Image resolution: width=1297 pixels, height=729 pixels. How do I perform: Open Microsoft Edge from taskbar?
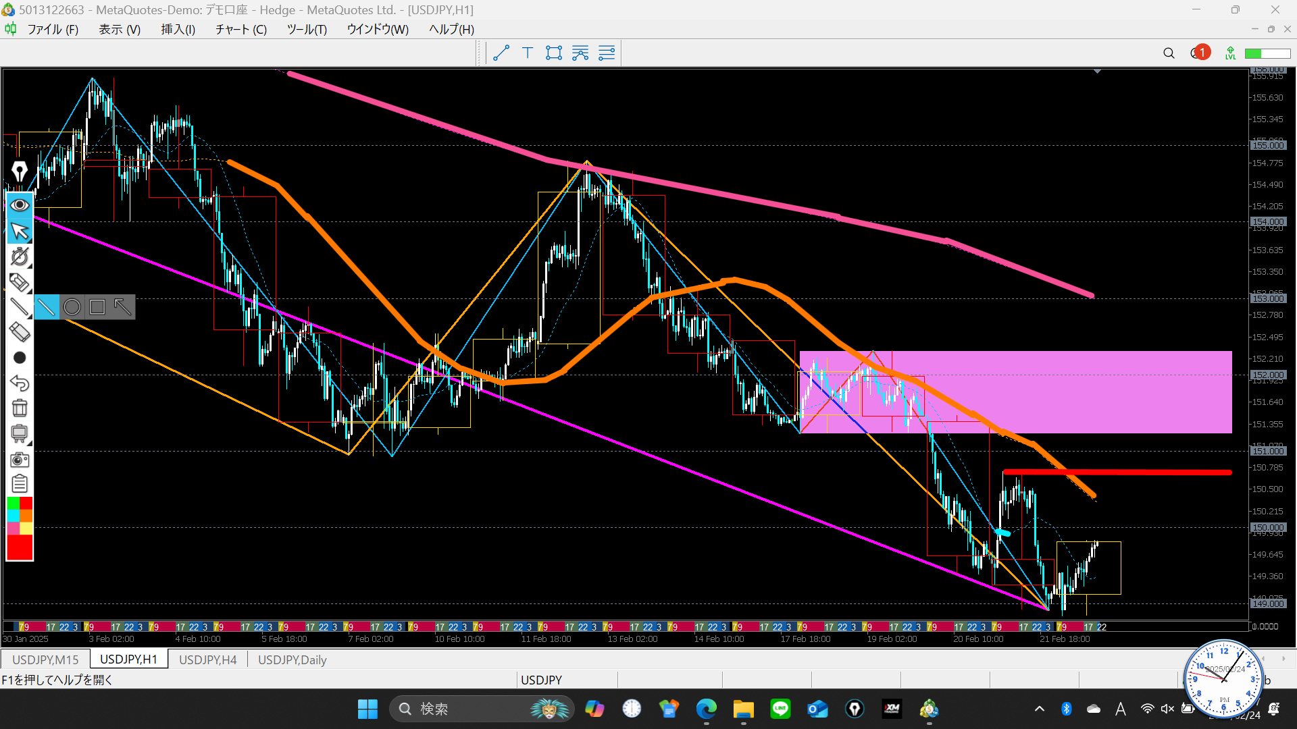(706, 709)
